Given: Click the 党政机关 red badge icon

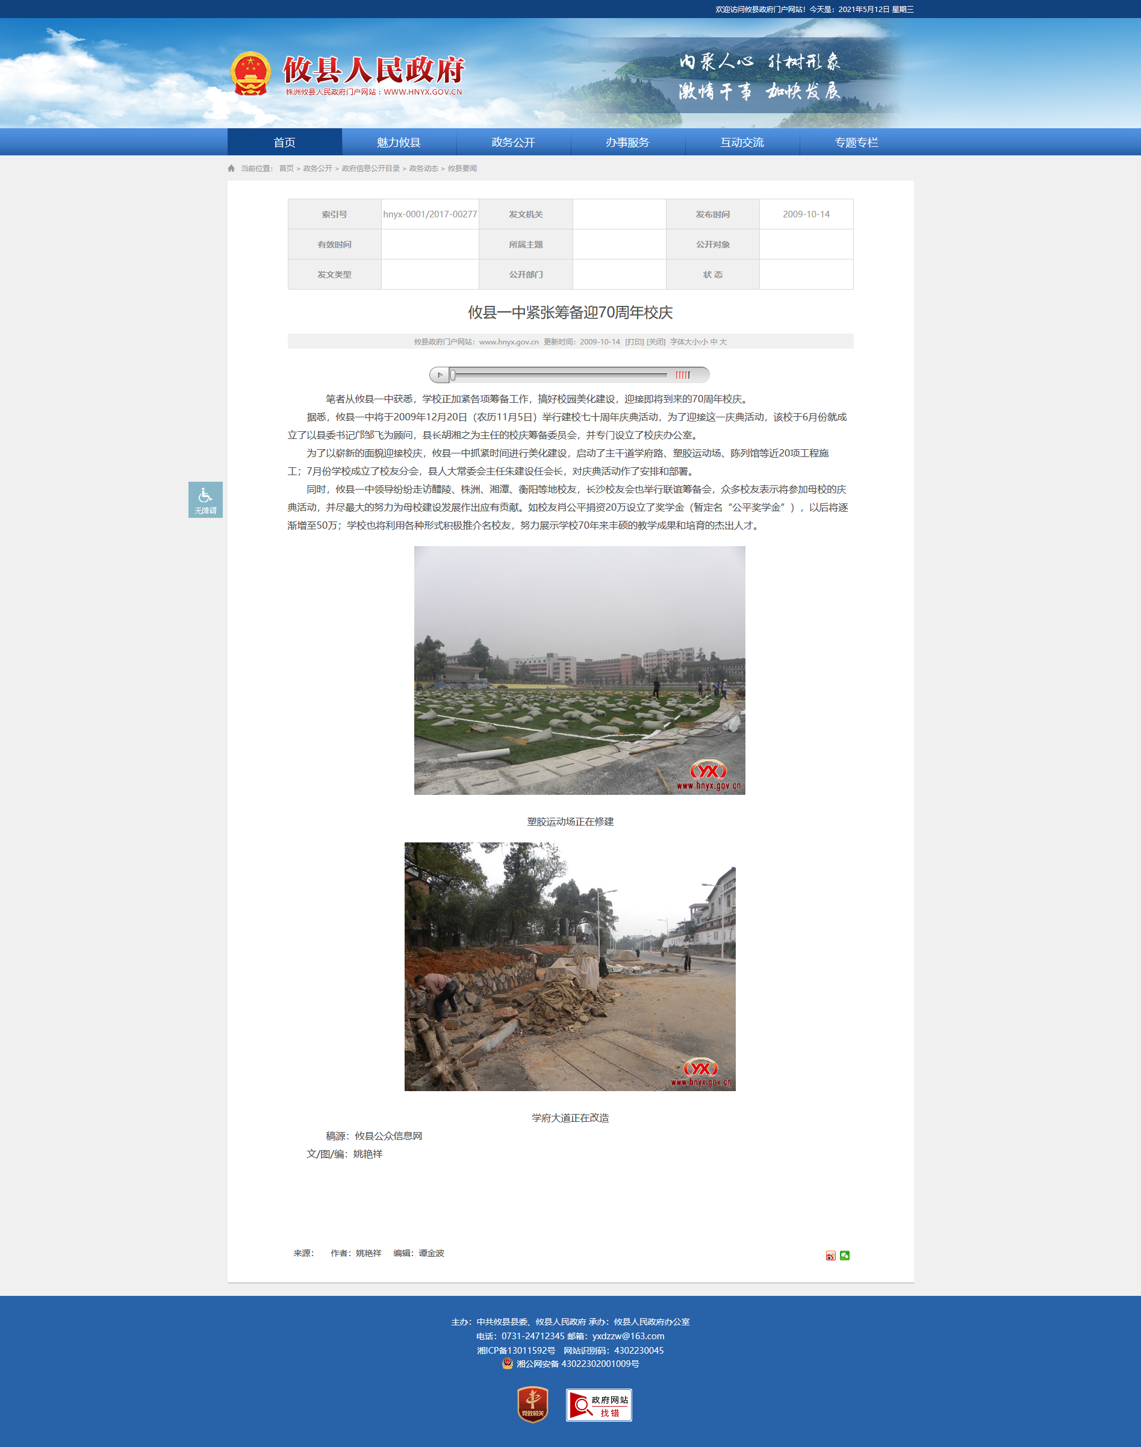Looking at the screenshot, I should [532, 1404].
